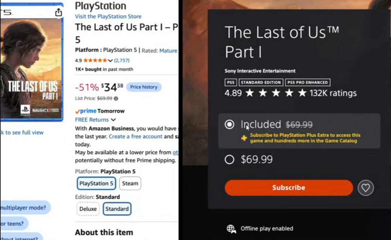Open the Price history pill

point(144,87)
